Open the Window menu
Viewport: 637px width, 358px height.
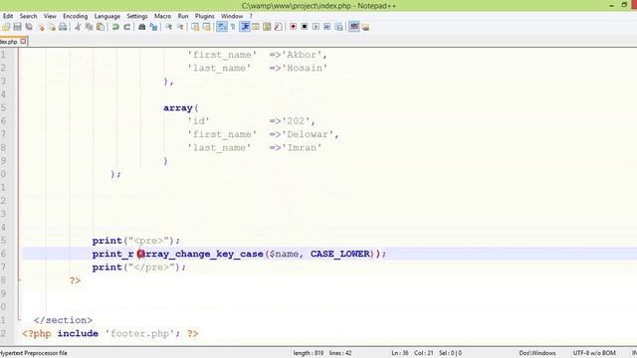pyautogui.click(x=232, y=16)
